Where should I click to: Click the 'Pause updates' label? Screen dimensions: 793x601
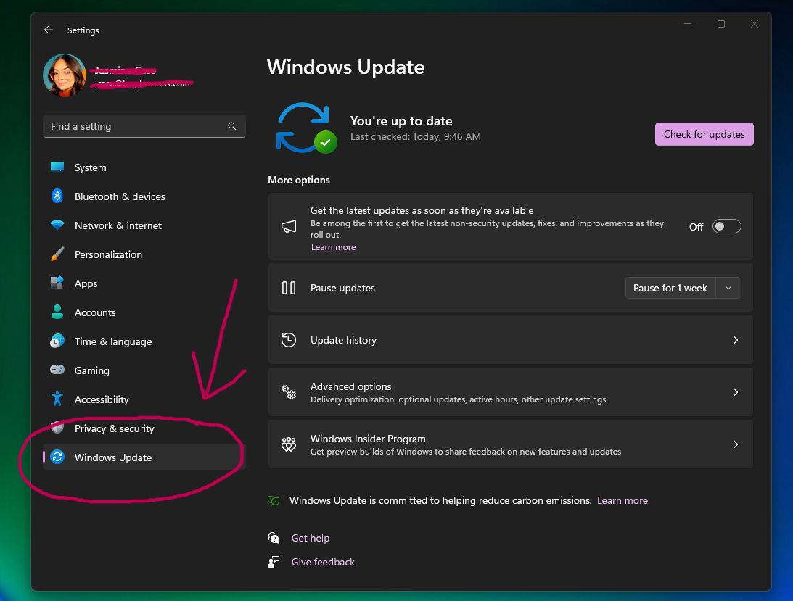pos(343,288)
